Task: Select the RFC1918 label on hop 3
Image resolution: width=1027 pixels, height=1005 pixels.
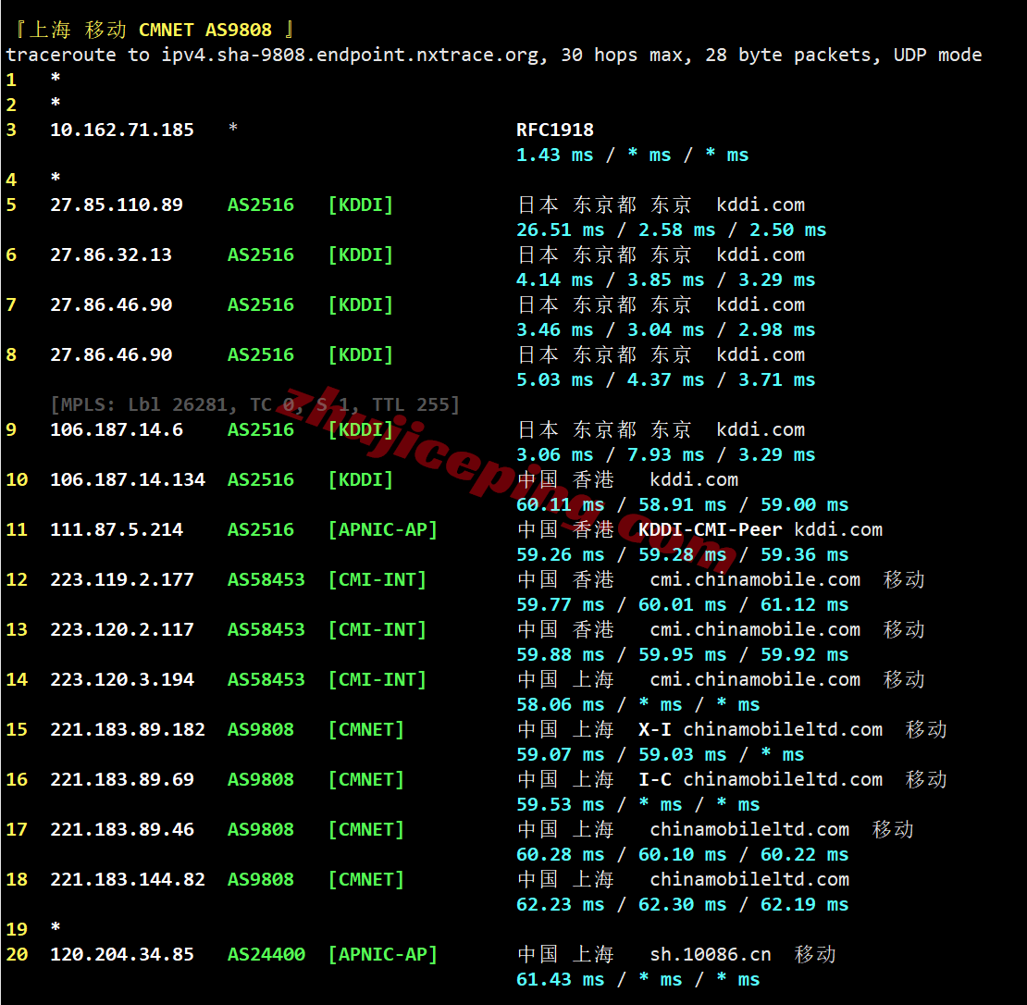Action: click(x=555, y=130)
